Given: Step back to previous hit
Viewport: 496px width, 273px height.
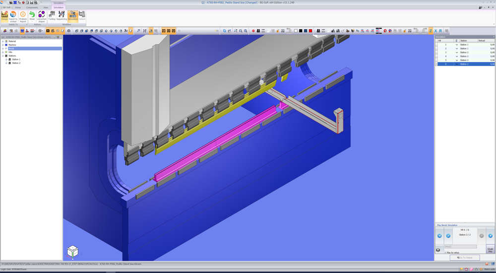Looking at the screenshot, I should pos(448,236).
